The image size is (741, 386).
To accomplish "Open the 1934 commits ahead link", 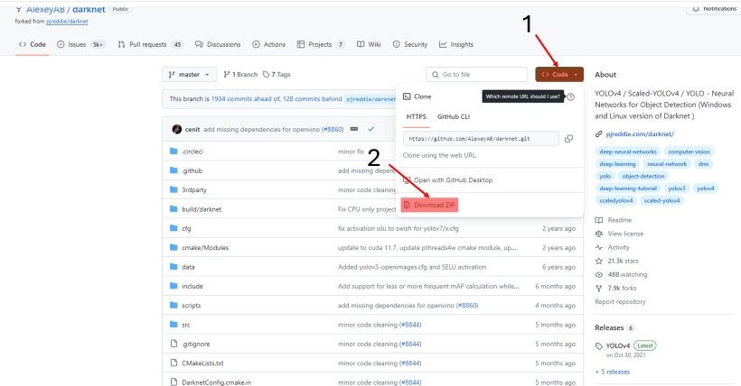I will pos(245,99).
